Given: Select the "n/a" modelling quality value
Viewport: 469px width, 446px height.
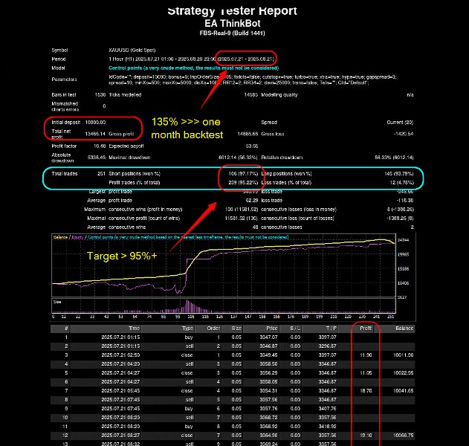Looking at the screenshot, I should tap(410, 95).
